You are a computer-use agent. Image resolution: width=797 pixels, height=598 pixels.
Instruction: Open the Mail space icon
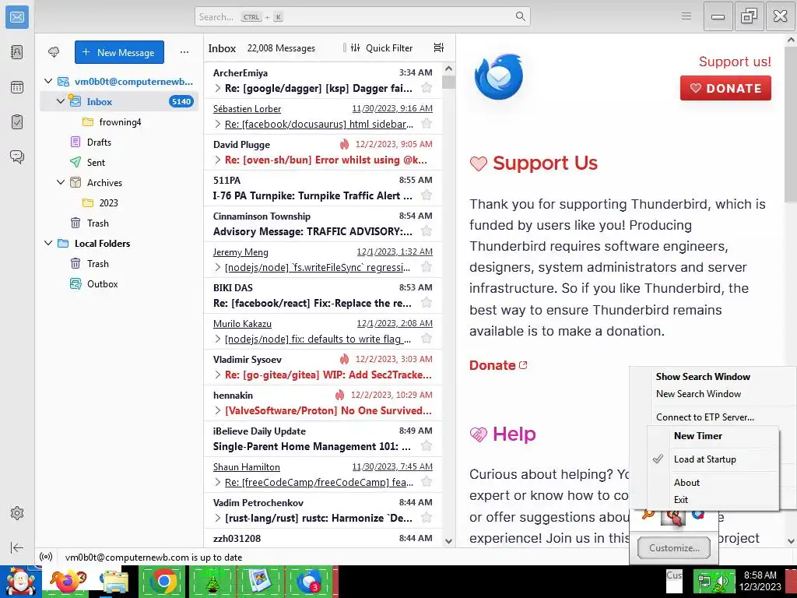(x=17, y=17)
